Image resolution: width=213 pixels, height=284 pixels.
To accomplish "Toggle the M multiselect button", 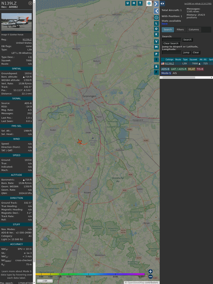I will coord(156,47).
